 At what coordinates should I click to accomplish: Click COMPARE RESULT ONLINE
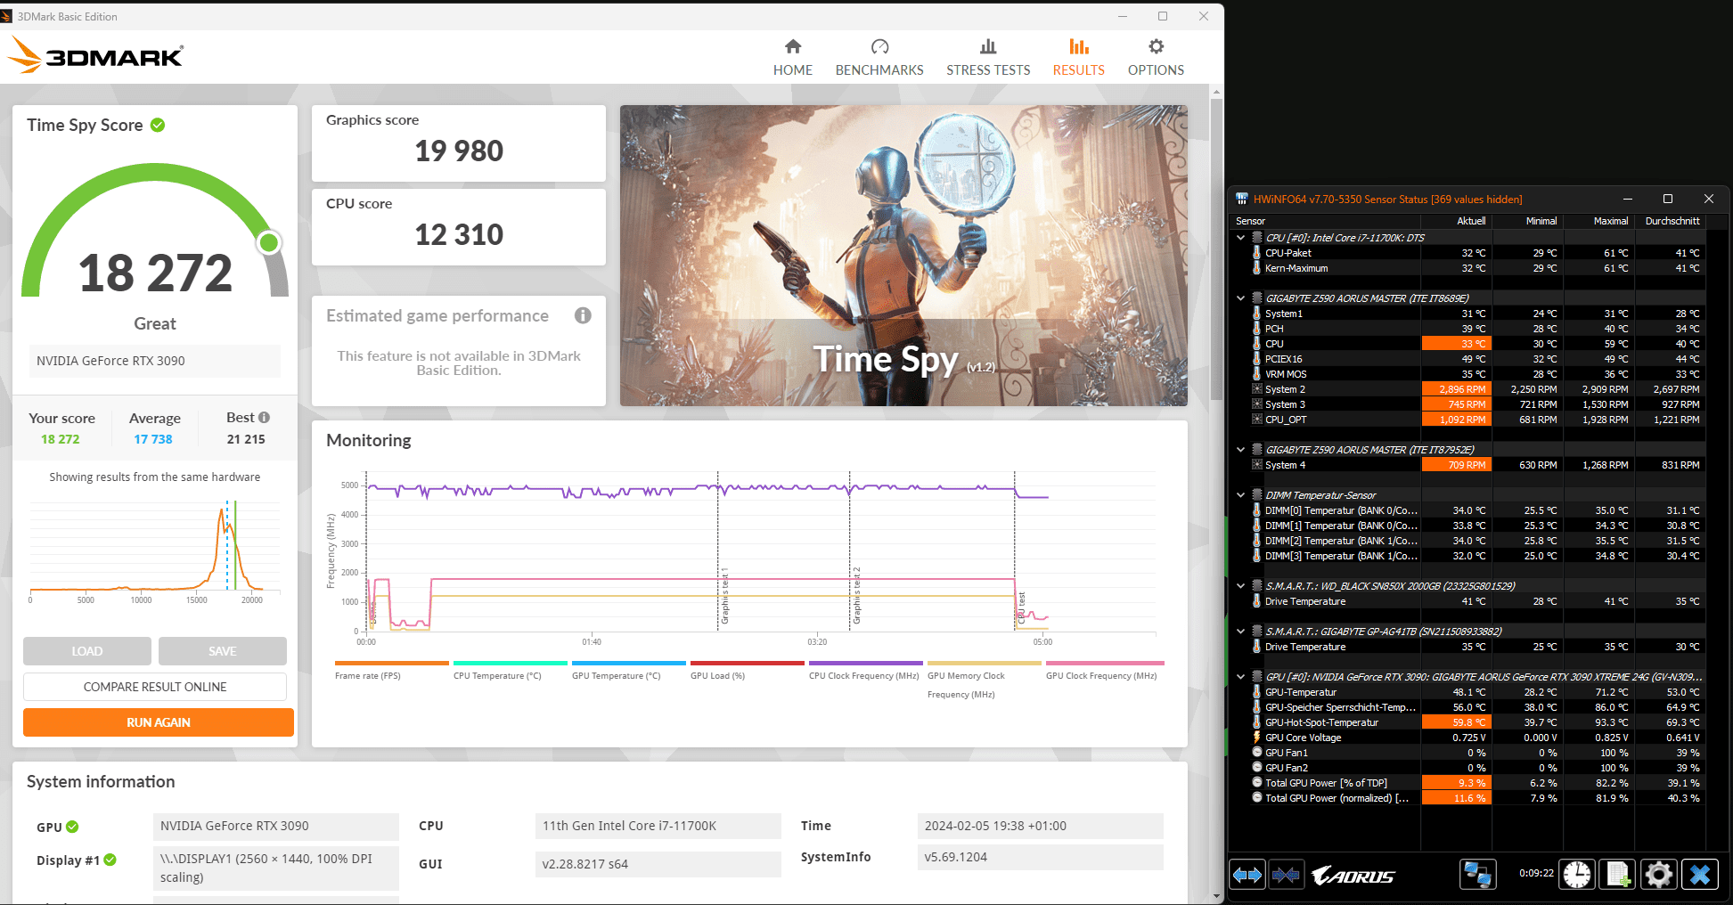pos(155,687)
